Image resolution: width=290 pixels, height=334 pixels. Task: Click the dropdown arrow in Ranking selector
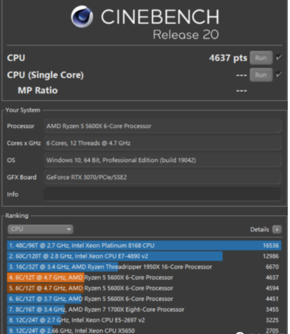[x=69, y=229]
